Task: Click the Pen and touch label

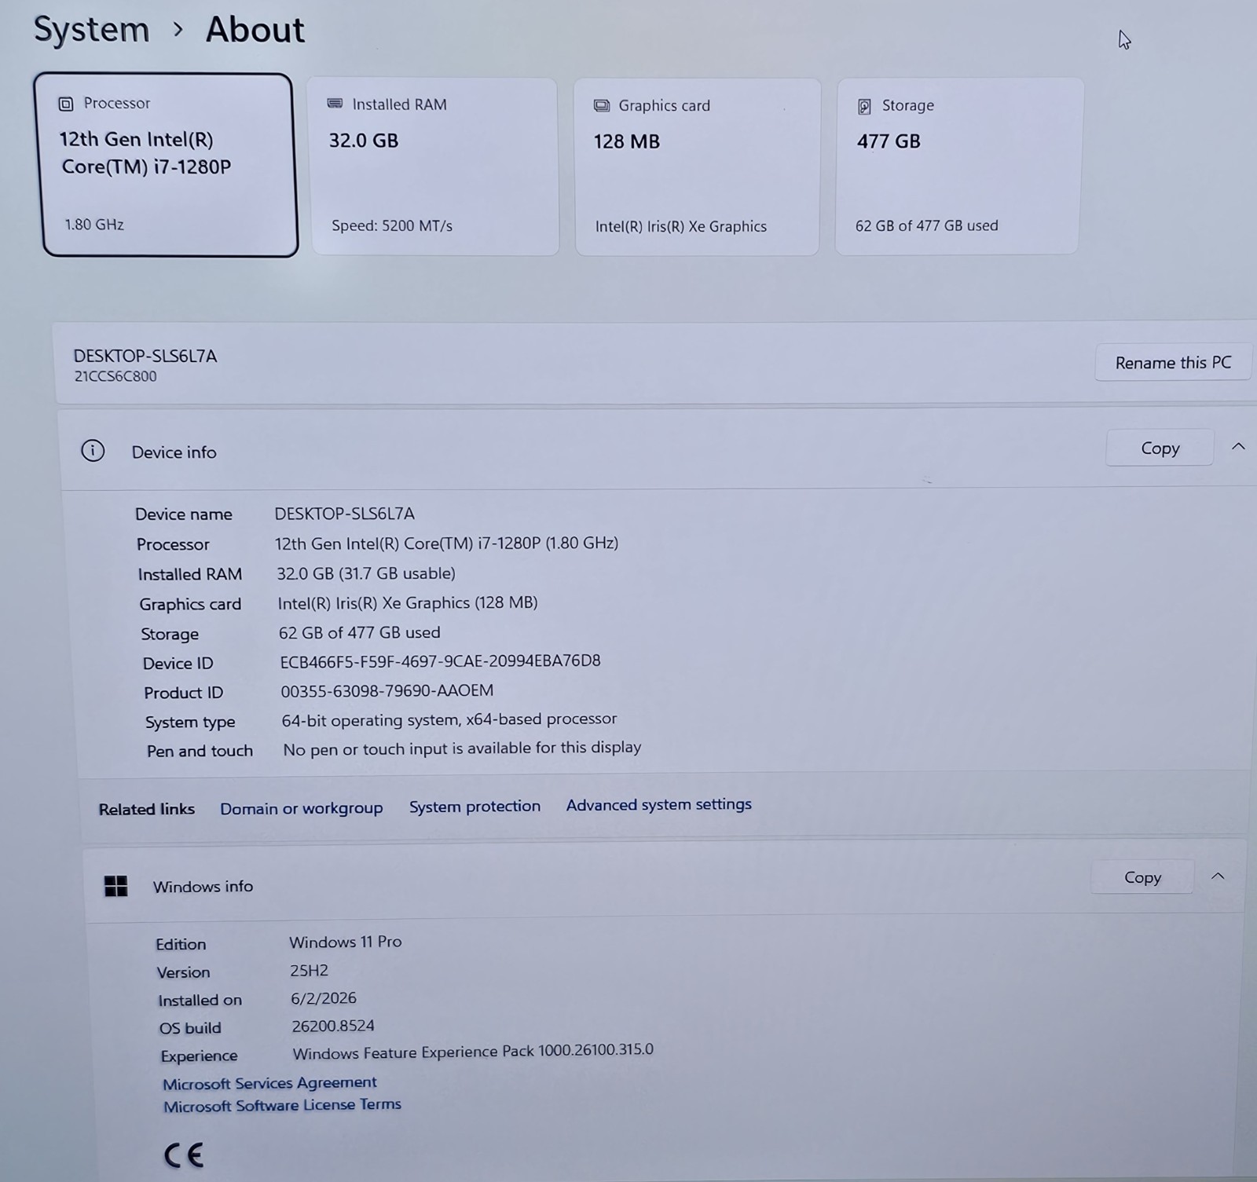Action: point(200,752)
